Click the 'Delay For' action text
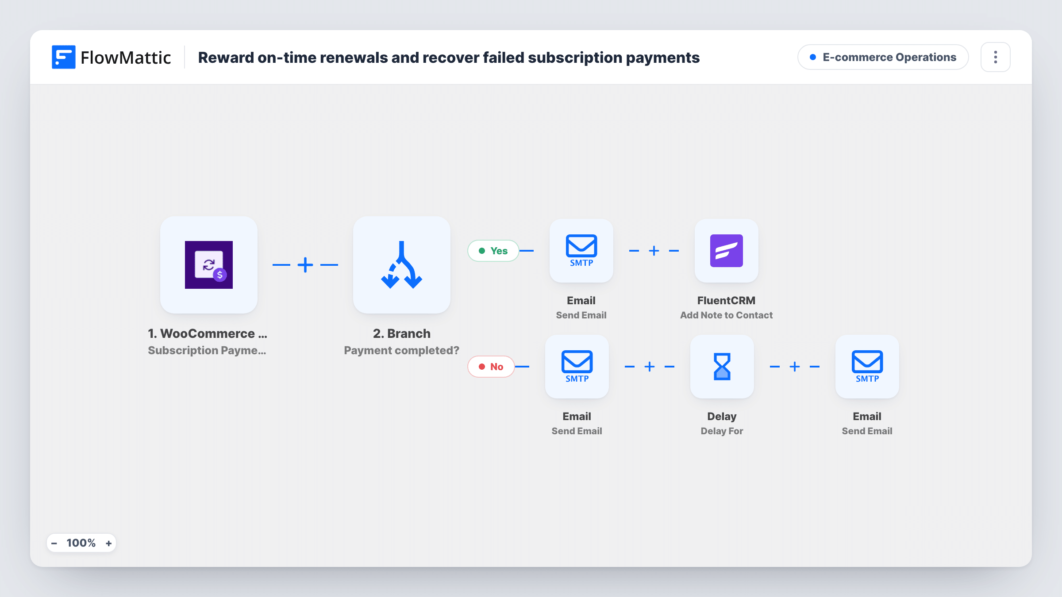Image resolution: width=1062 pixels, height=597 pixels. pos(722,431)
